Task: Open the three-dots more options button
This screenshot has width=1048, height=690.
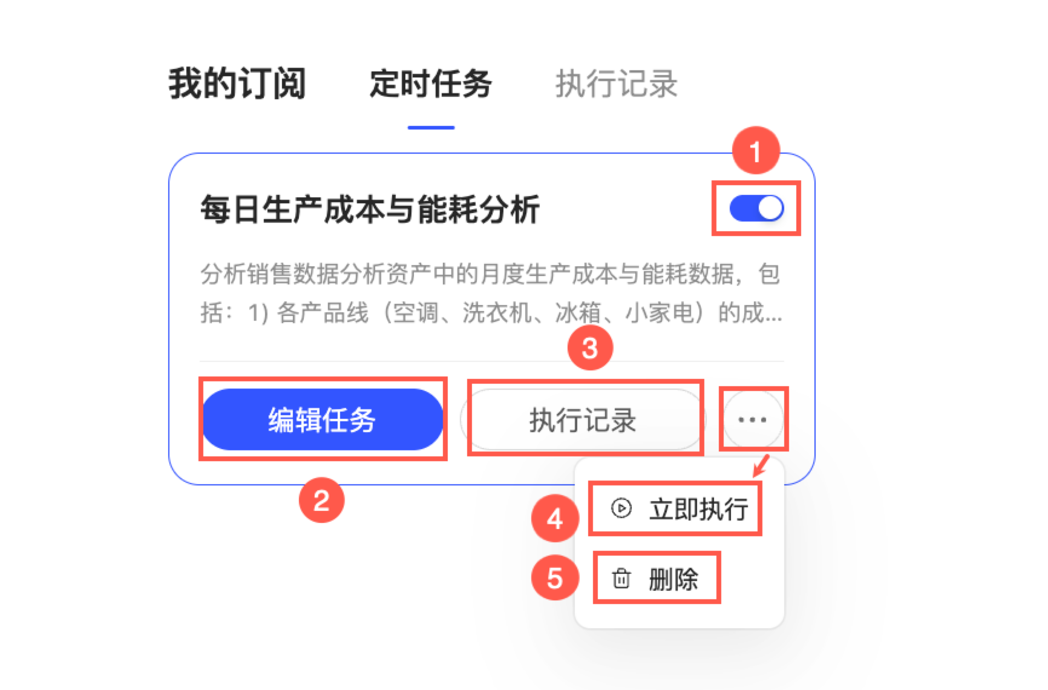Action: 753,419
